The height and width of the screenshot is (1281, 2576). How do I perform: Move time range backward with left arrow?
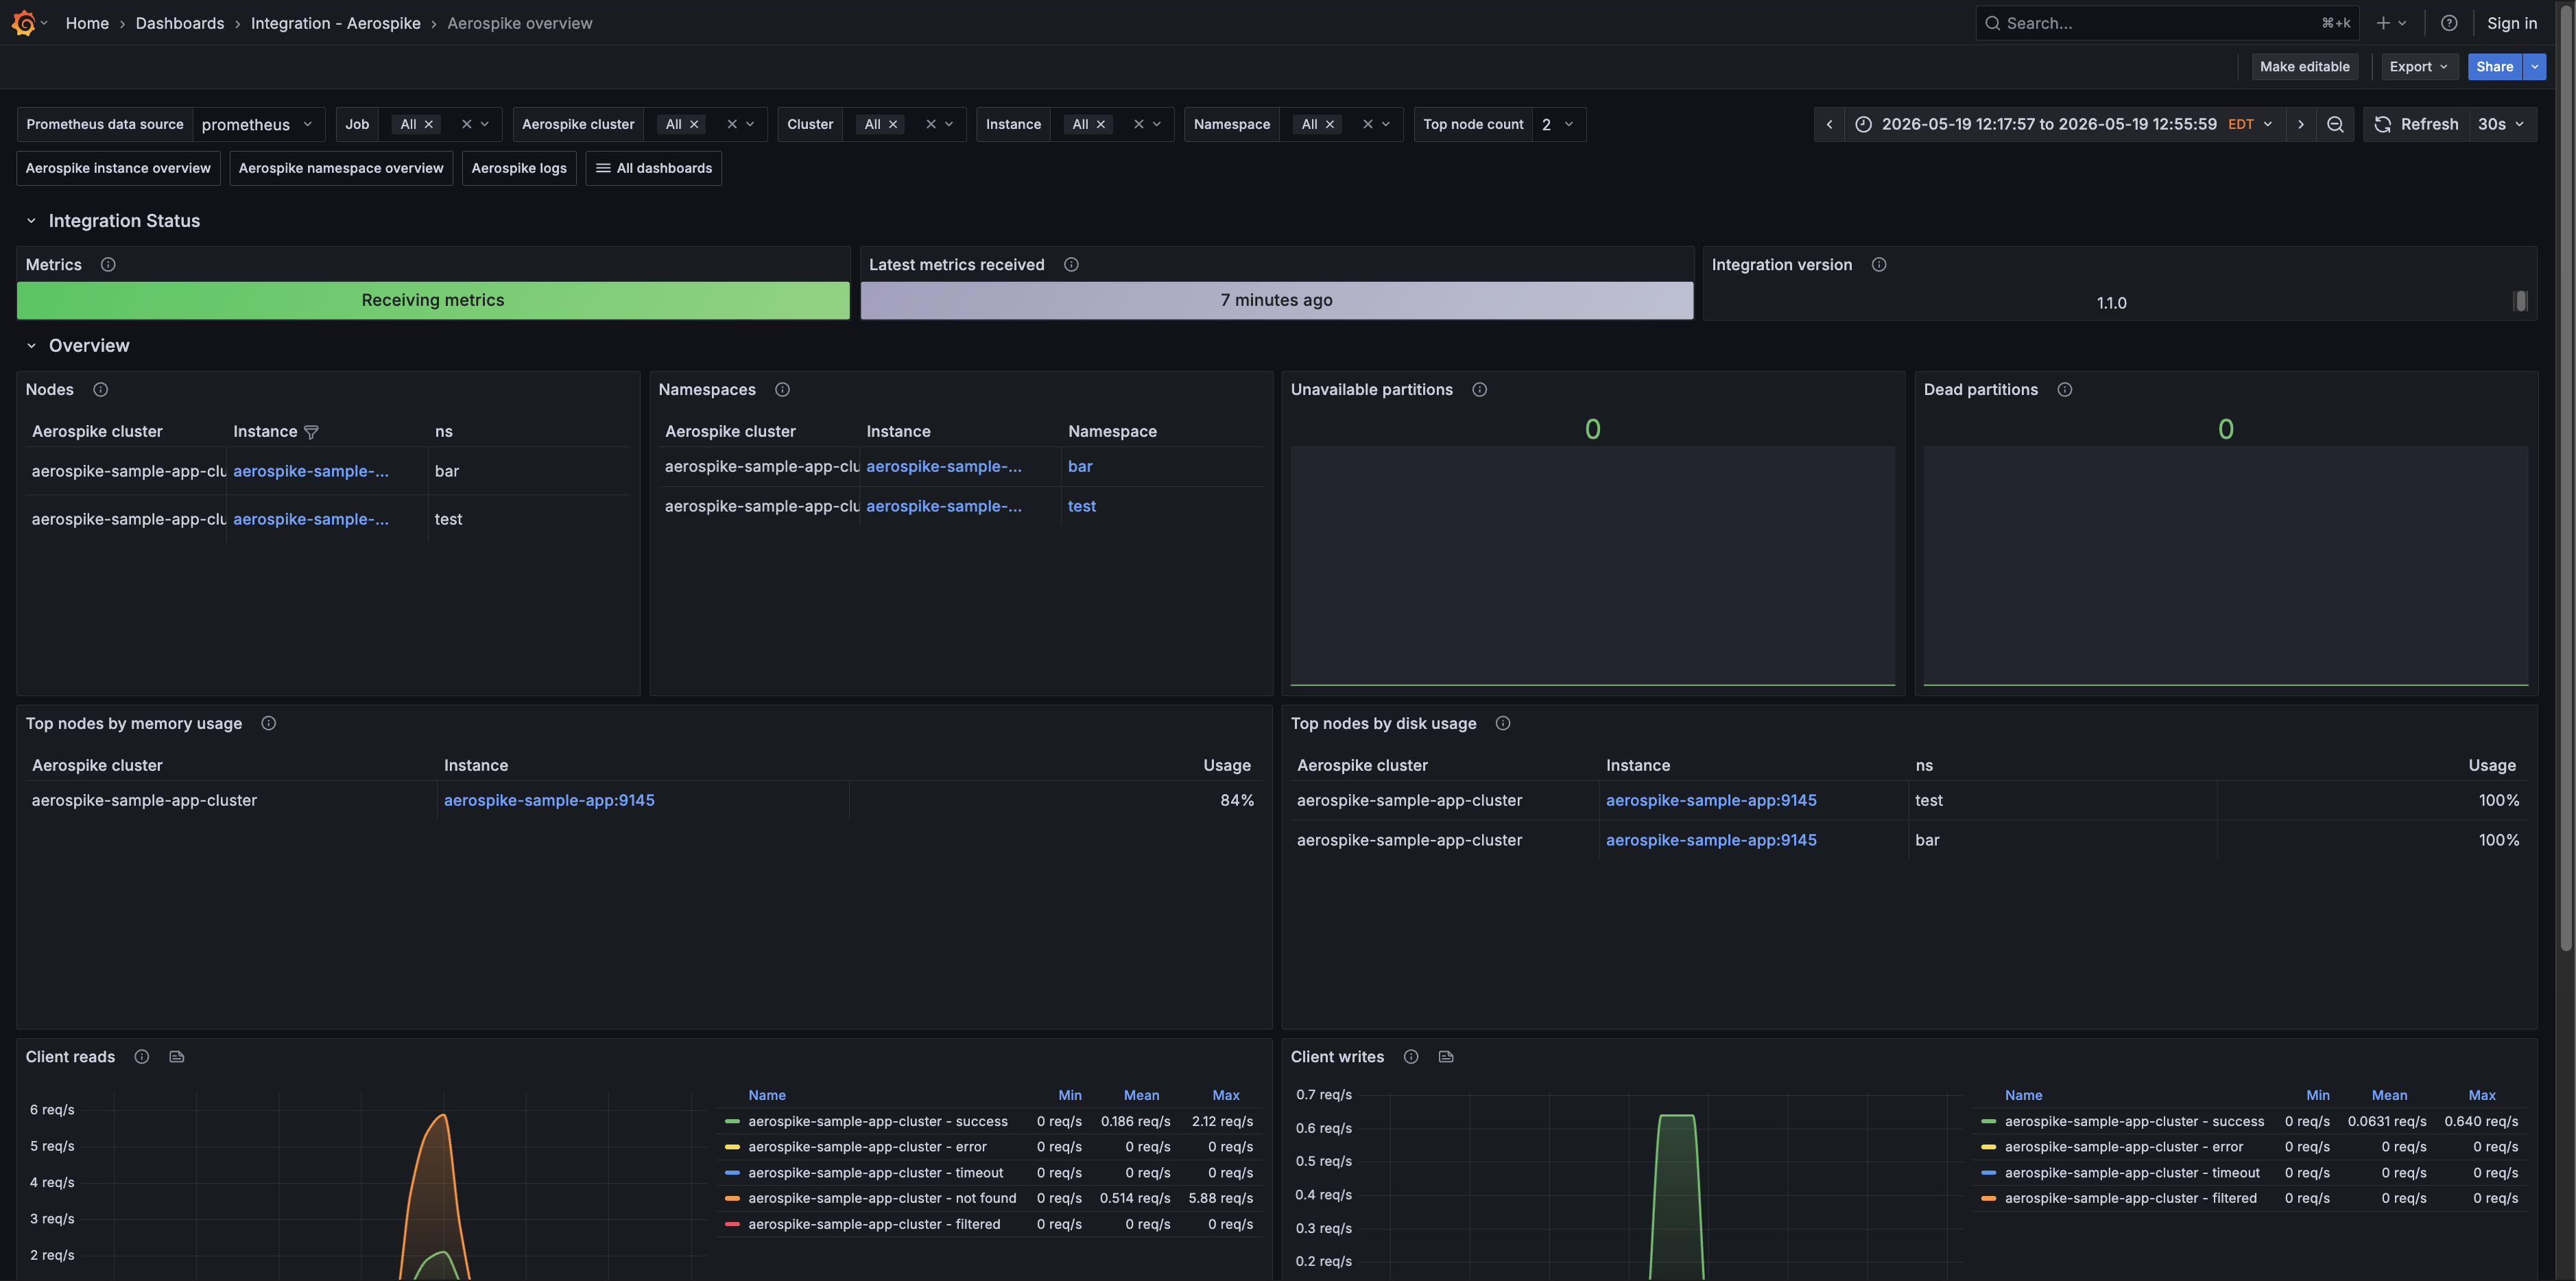[1829, 124]
